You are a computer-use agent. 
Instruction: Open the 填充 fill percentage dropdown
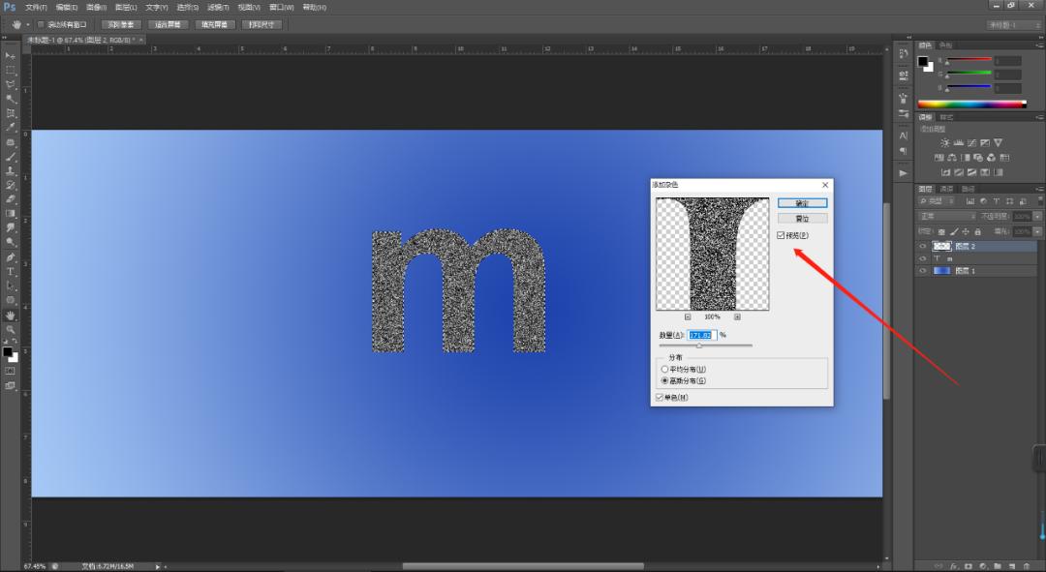1036,230
